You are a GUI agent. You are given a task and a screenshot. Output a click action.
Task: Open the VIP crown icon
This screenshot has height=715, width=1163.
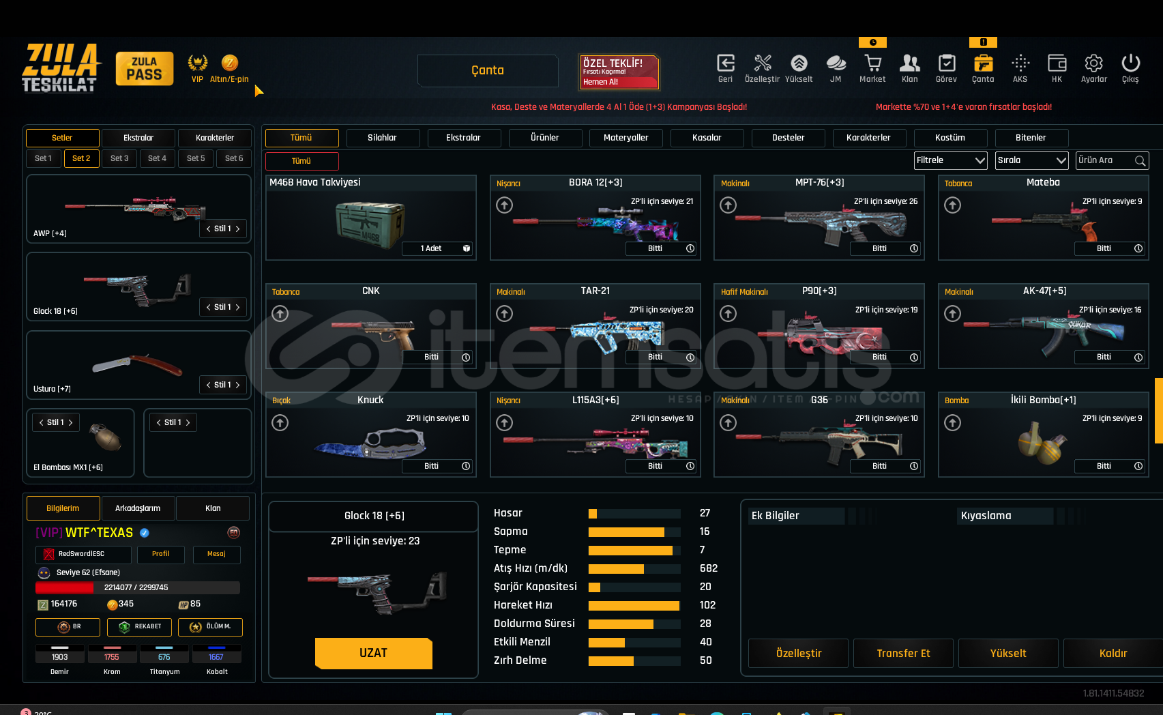[198, 63]
